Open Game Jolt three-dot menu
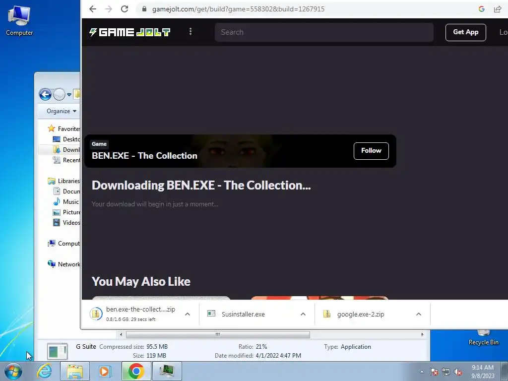508x381 pixels. click(190, 31)
